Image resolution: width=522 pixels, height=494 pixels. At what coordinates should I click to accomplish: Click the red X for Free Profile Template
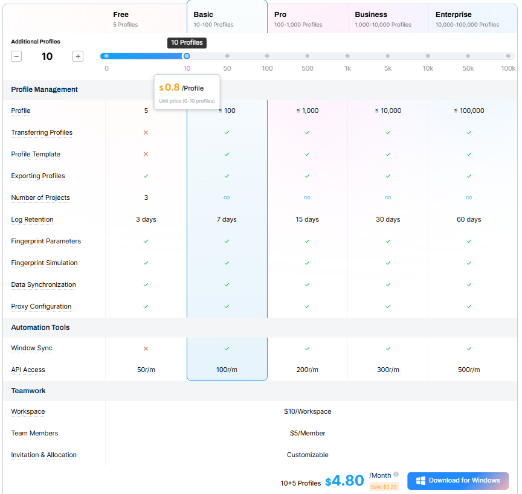coord(146,154)
